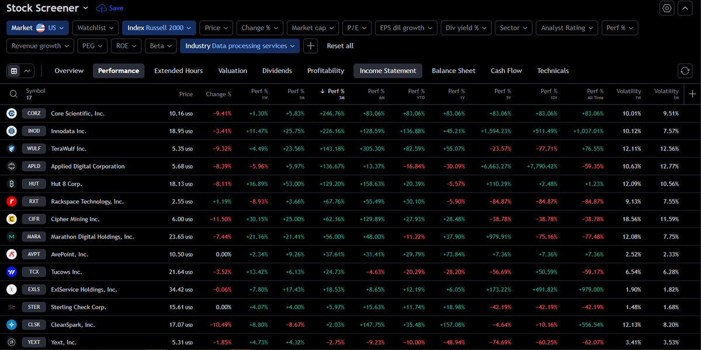
Task: Click ExlService's 34.42 USD price
Action: [x=181, y=289]
